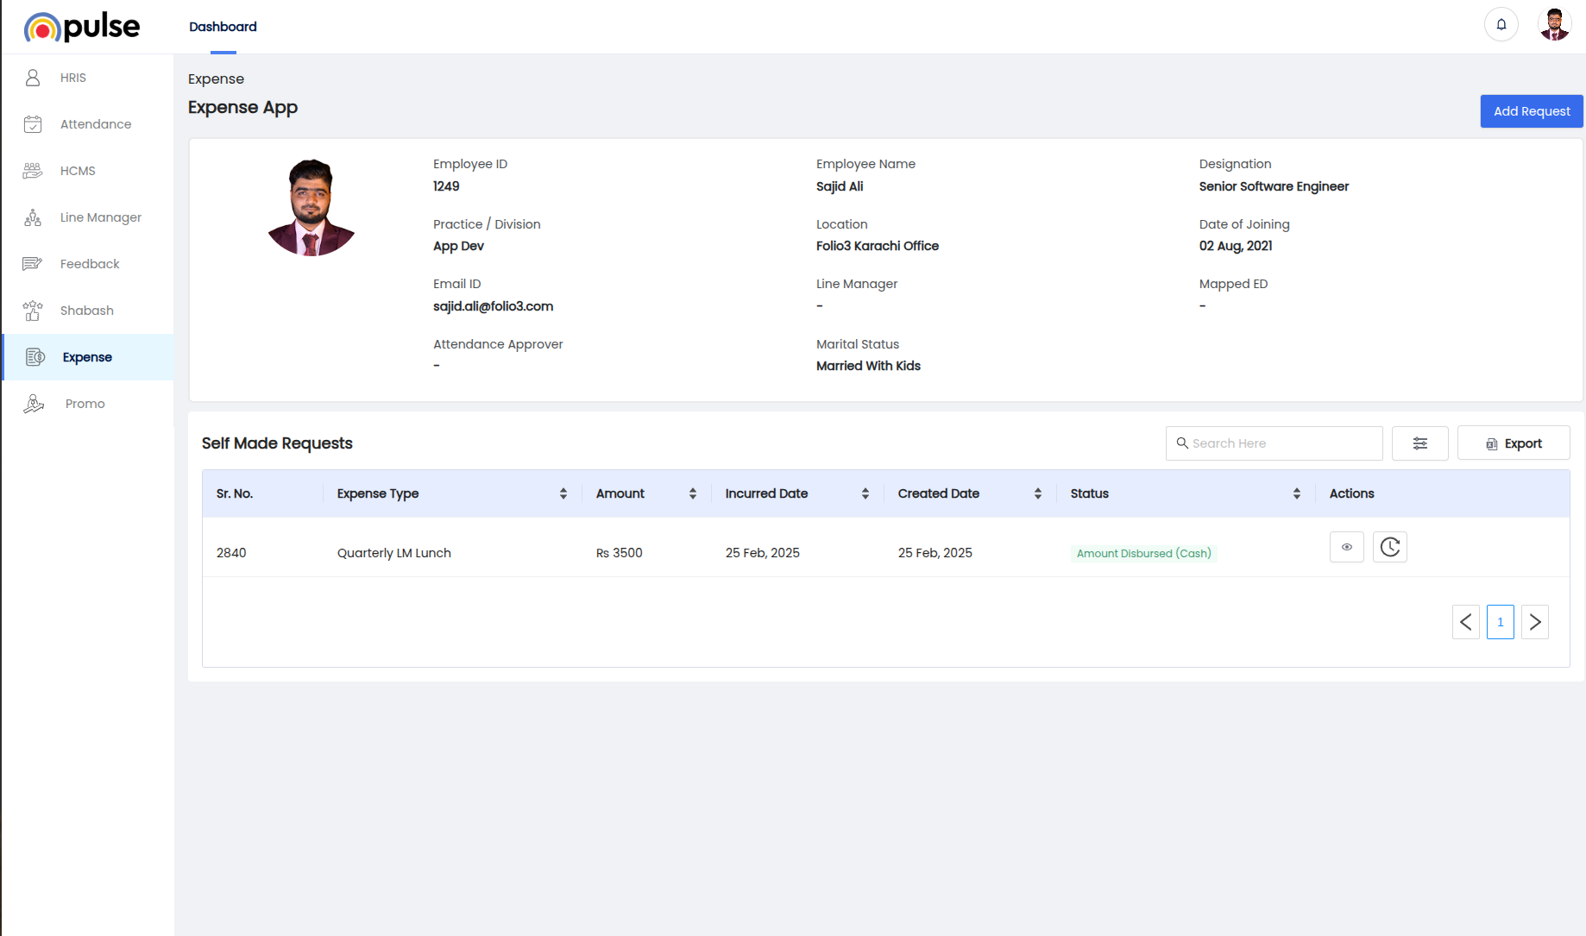Select Expense menu item in sidebar

87,357
